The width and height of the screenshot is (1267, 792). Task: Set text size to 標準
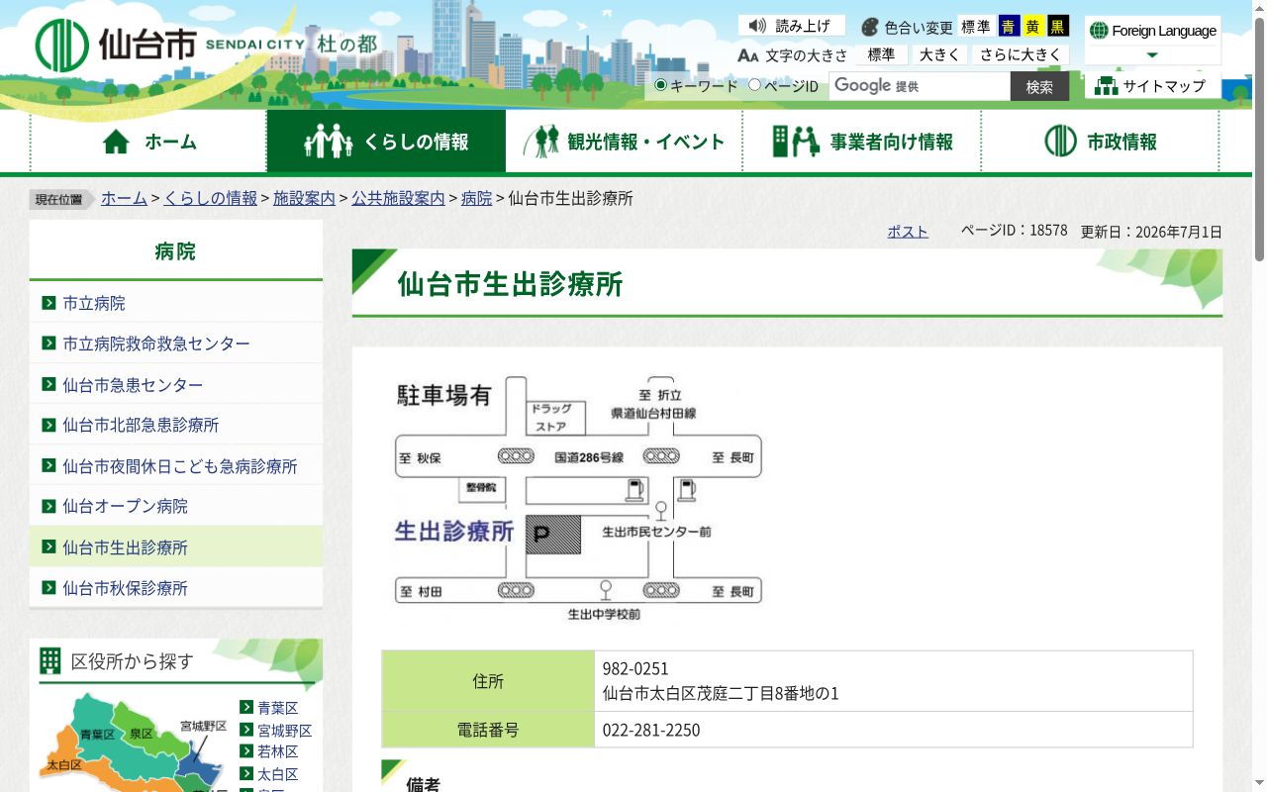point(881,55)
